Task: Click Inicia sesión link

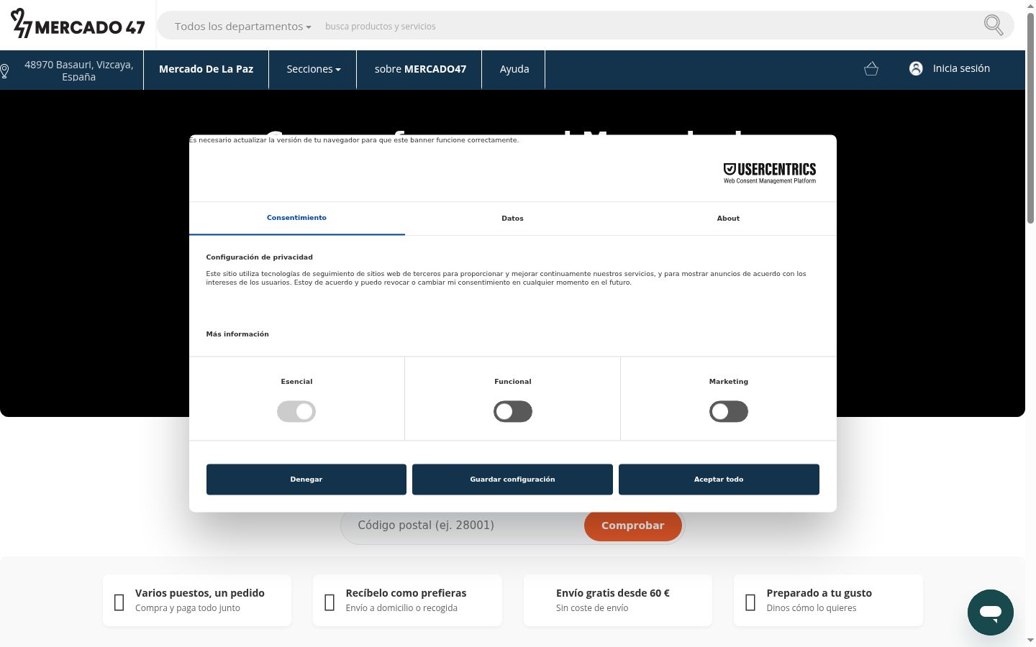Action: [x=961, y=68]
